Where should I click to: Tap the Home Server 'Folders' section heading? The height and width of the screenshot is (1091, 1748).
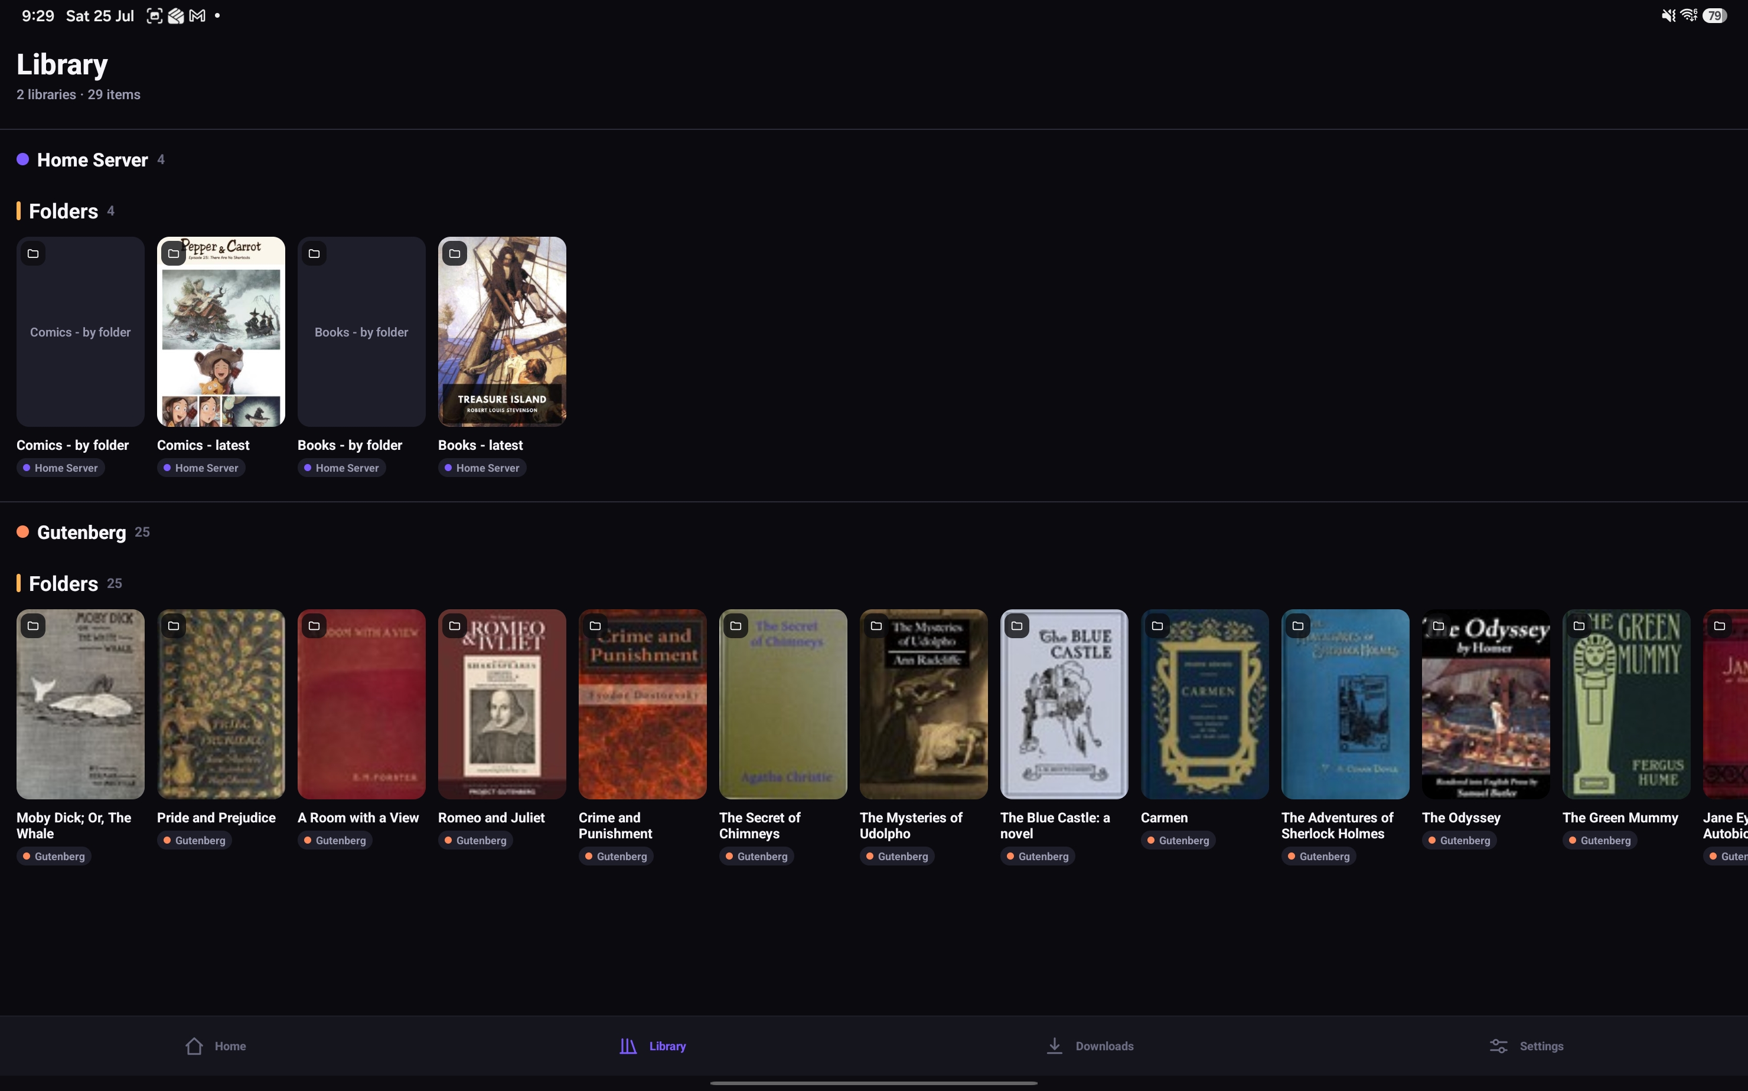[64, 211]
